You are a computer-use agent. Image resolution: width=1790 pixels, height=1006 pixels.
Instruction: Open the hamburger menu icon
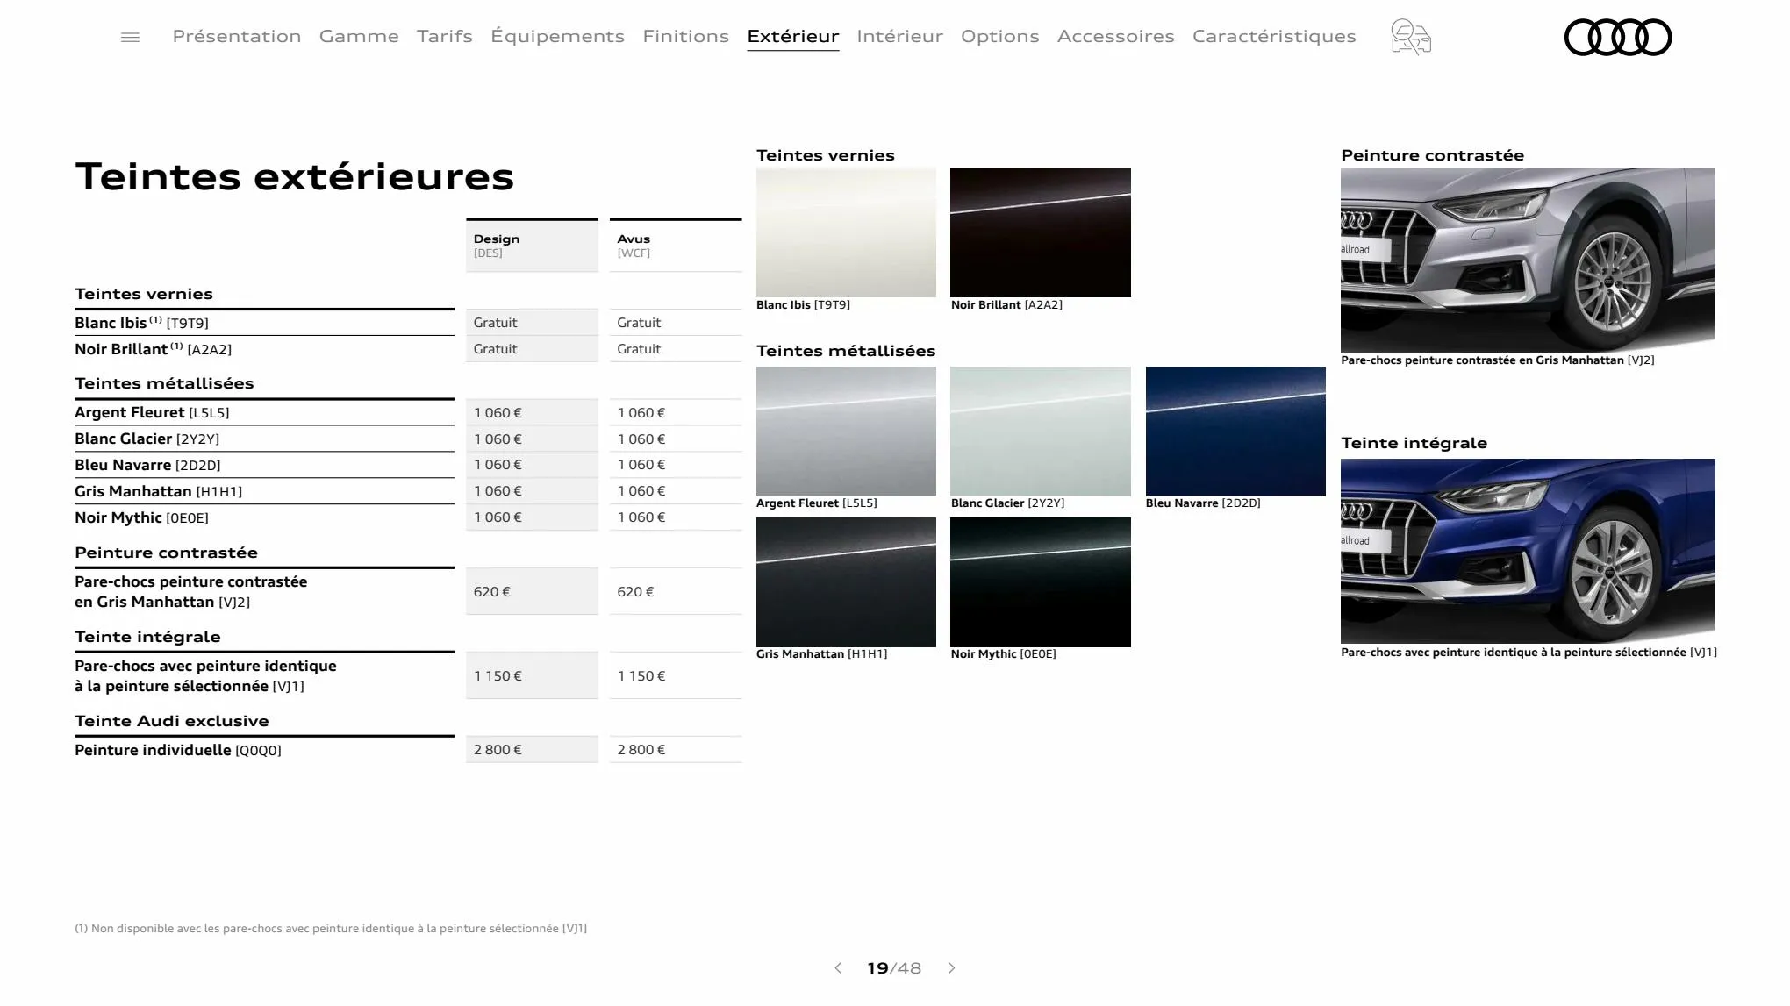(x=130, y=37)
